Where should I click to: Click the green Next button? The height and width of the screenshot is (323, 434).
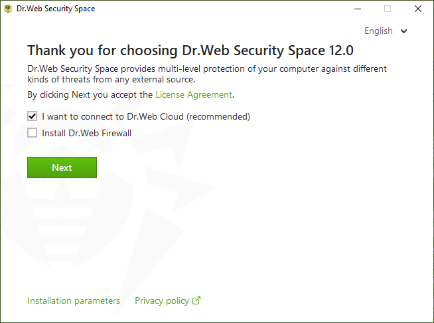click(x=62, y=167)
